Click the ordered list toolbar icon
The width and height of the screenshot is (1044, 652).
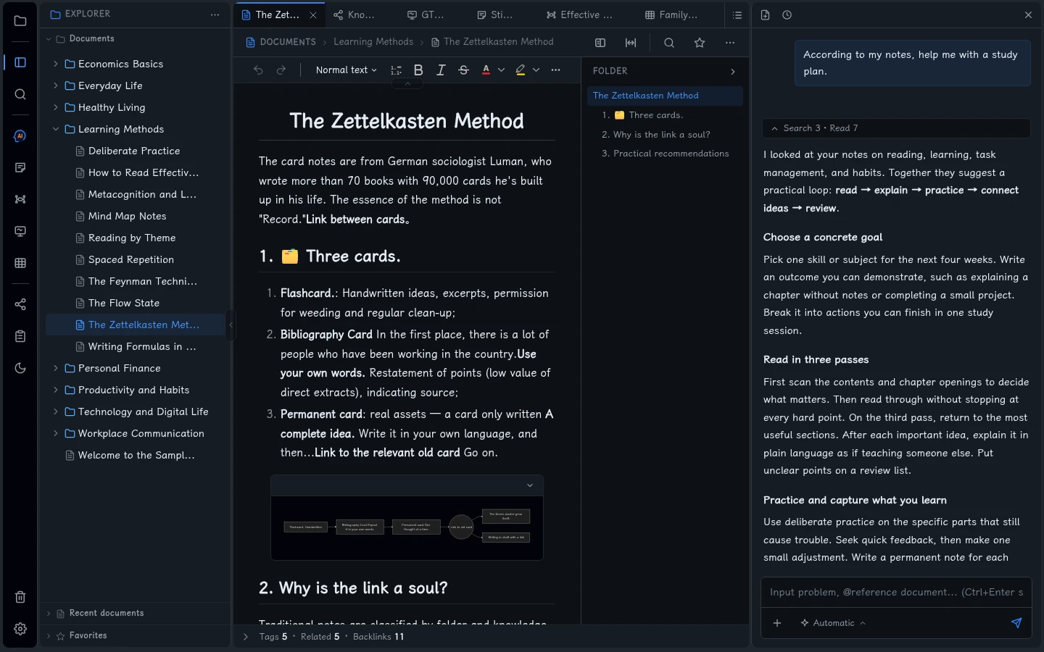click(396, 70)
